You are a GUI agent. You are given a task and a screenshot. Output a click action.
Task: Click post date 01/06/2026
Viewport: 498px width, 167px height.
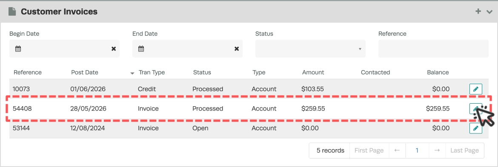coord(88,89)
